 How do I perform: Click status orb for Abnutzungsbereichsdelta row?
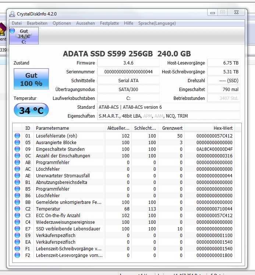point(17,182)
